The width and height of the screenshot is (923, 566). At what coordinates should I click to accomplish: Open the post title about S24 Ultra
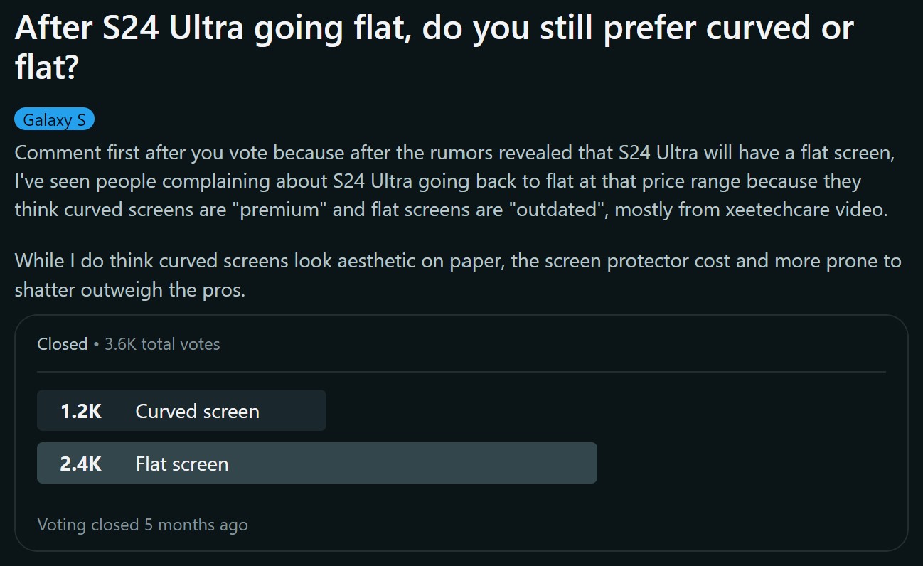coord(434,28)
